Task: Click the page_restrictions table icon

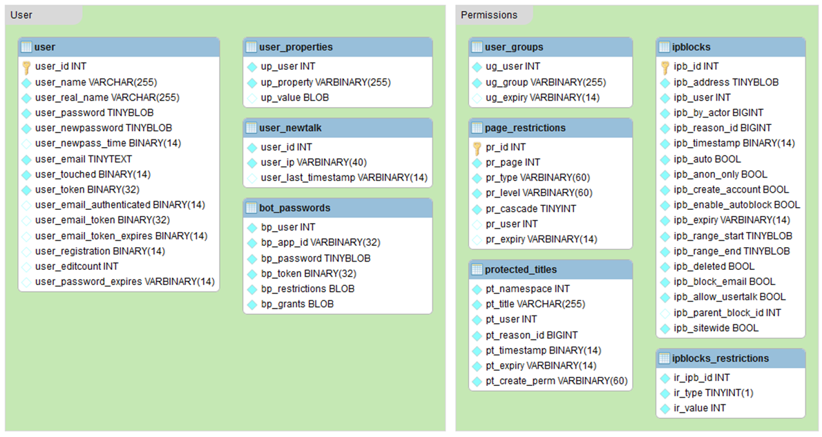Action: tap(477, 128)
